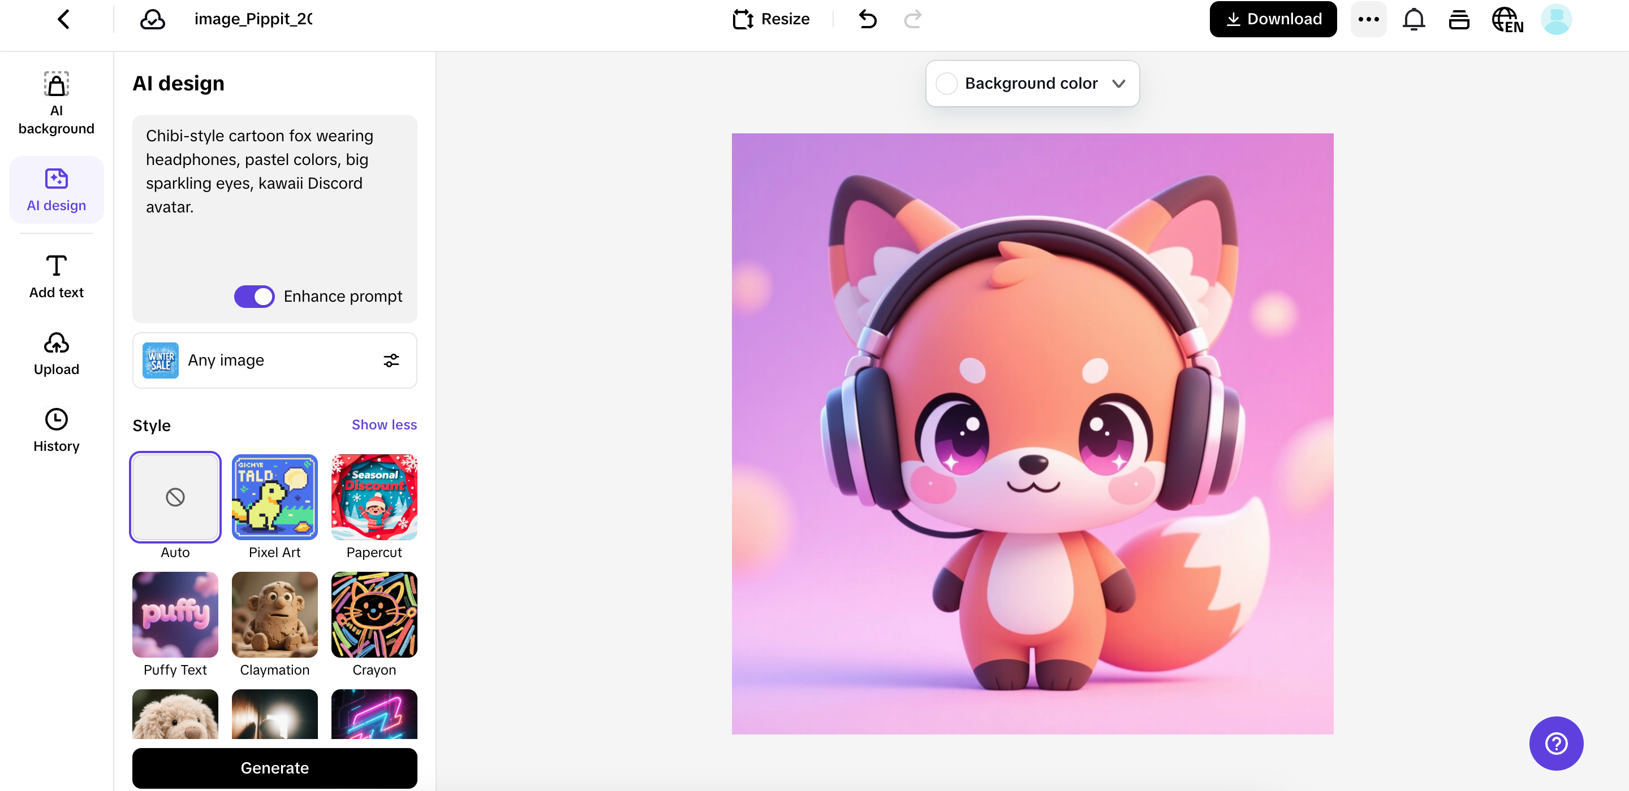Open the language switcher menu

click(1507, 20)
